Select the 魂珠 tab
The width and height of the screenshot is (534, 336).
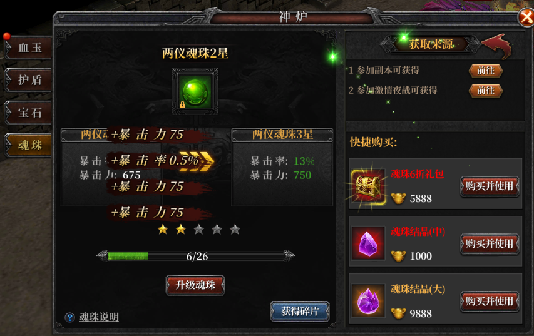[x=28, y=145]
